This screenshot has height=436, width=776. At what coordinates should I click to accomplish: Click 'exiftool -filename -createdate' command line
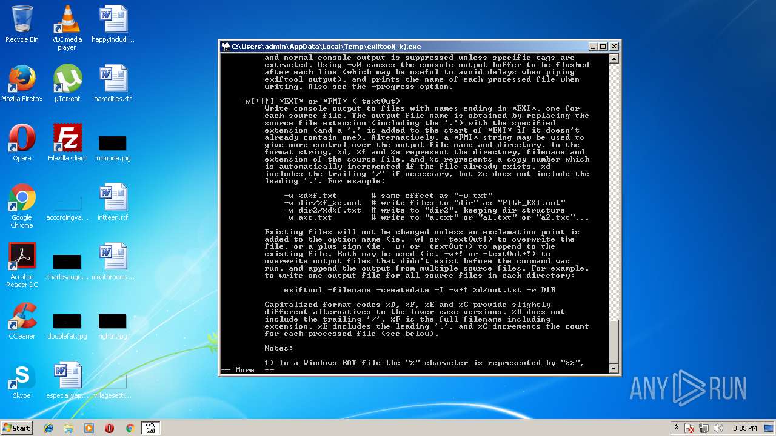(420, 290)
